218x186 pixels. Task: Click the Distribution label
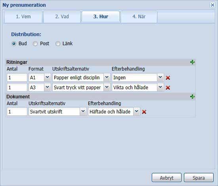pos(26,35)
